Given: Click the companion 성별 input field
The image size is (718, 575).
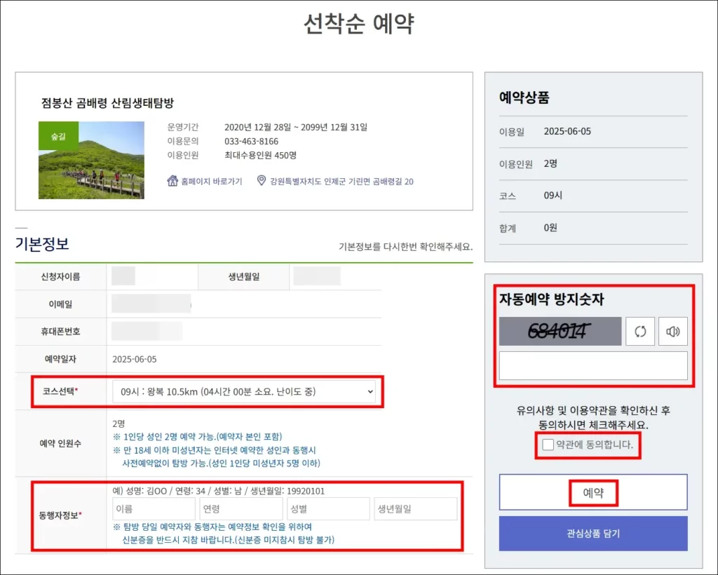Looking at the screenshot, I should 328,508.
